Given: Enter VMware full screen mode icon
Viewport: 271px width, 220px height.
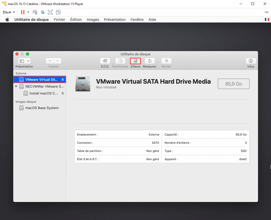Looking at the screenshot, I should tap(50, 12).
